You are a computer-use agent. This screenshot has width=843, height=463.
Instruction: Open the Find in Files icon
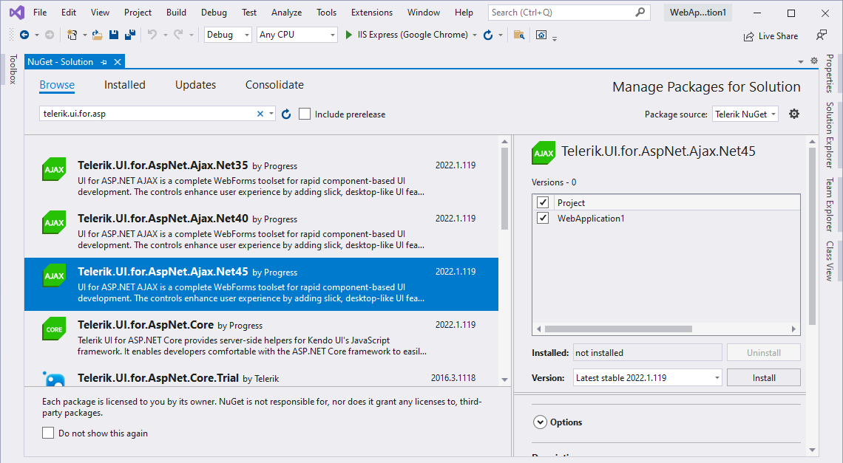coord(519,35)
